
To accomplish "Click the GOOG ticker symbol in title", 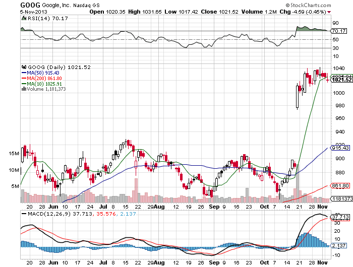I will [30, 5].
